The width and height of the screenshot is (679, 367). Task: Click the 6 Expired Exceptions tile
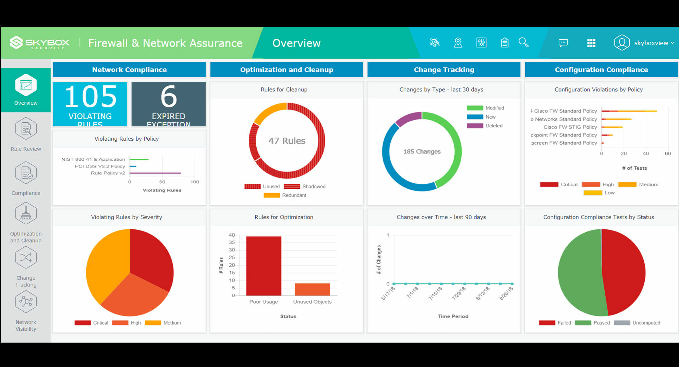point(168,103)
